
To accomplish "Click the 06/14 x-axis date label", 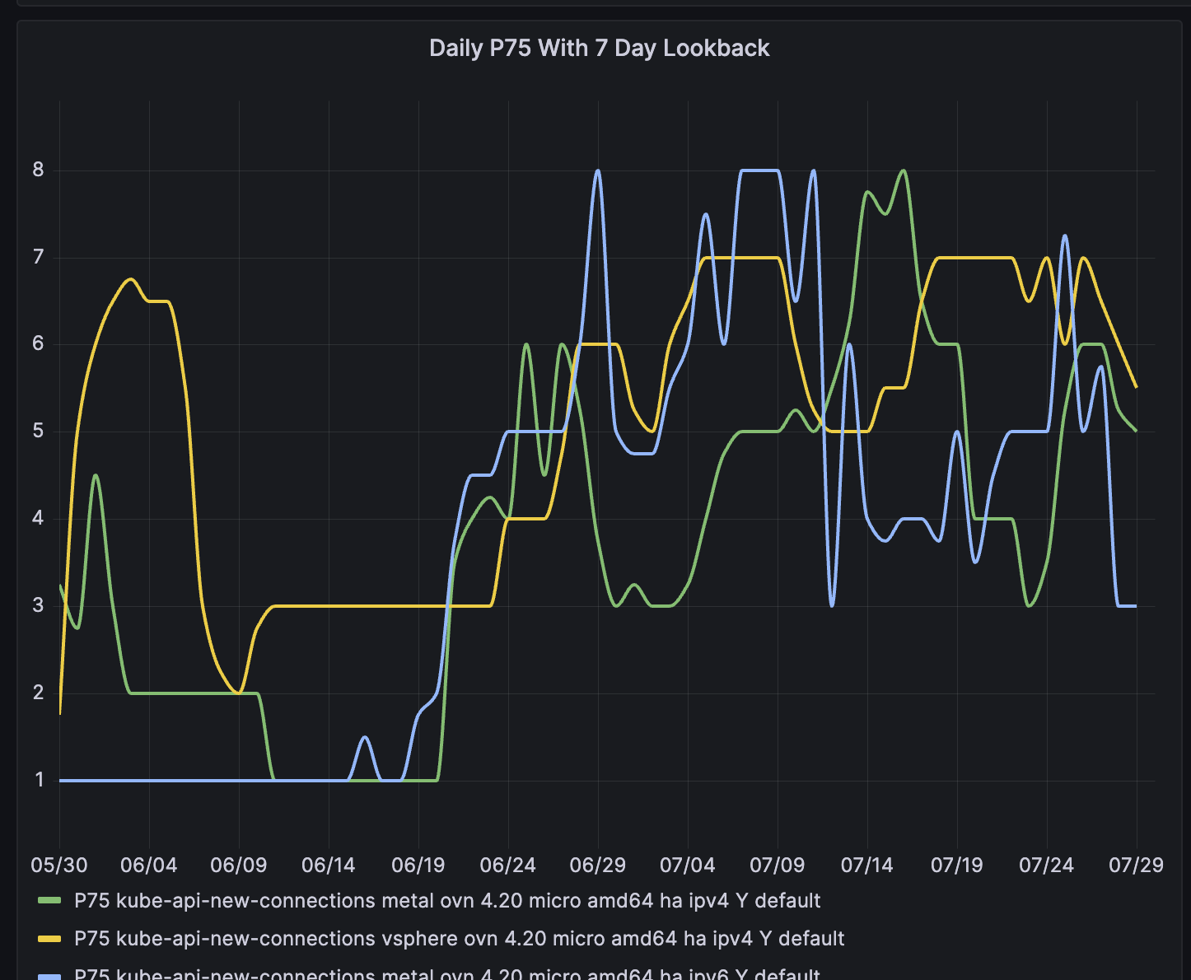I will [x=329, y=865].
